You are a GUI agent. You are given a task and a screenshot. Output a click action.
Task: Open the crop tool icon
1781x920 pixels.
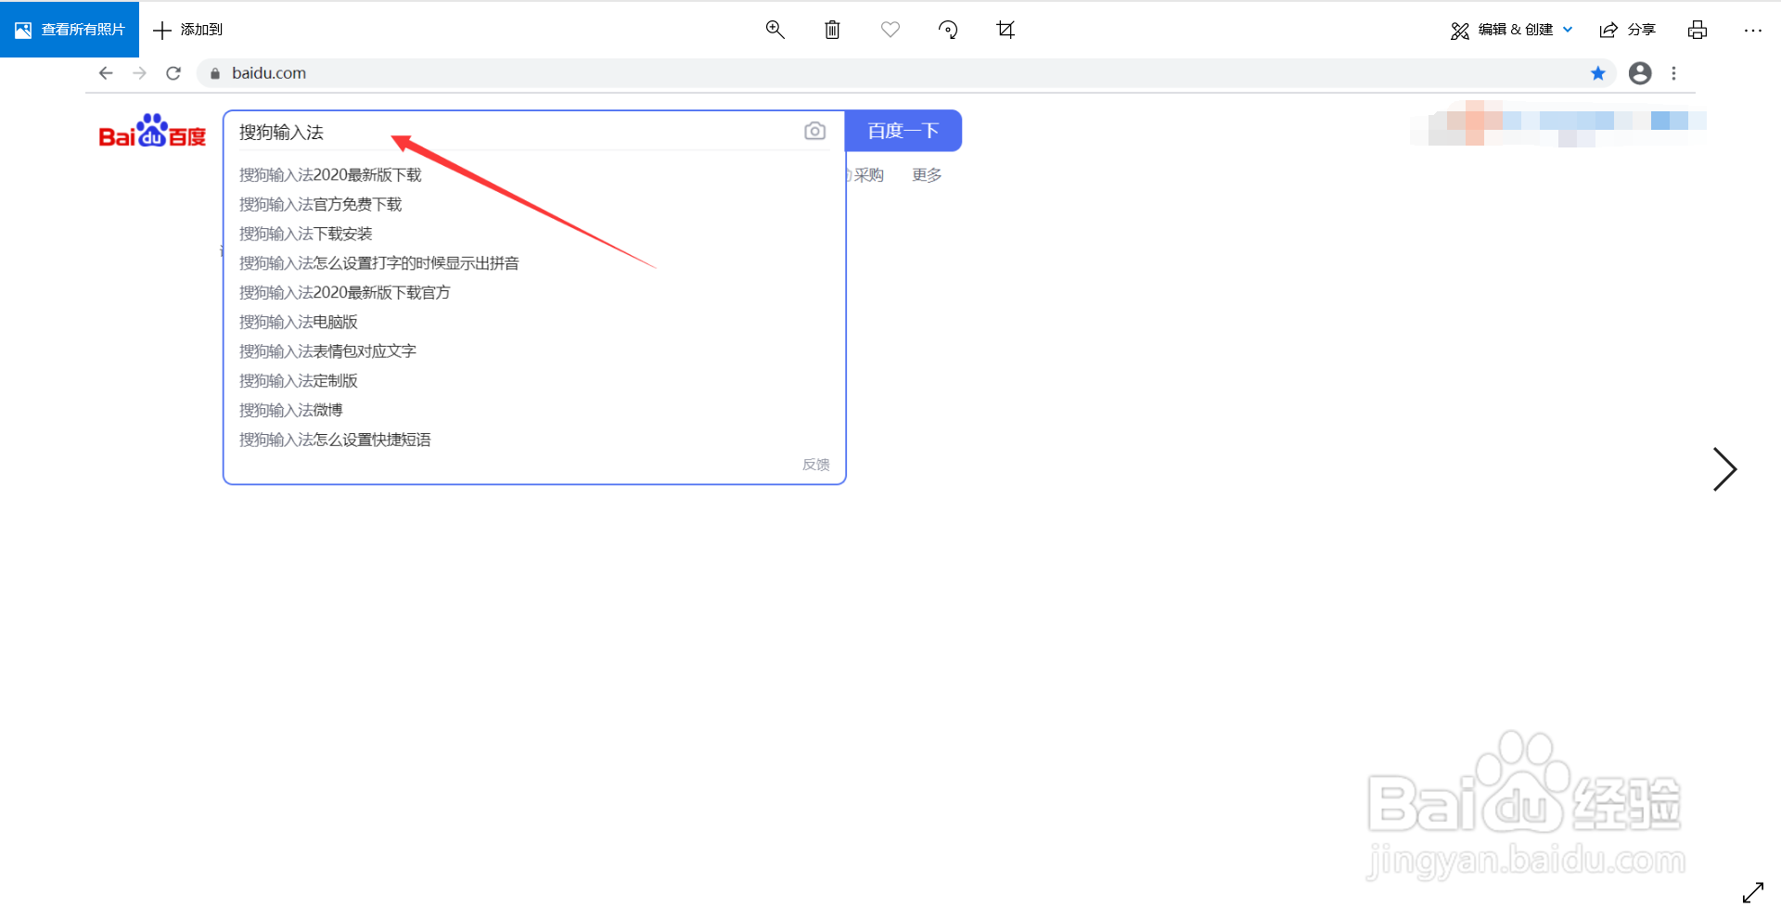coord(1006,30)
